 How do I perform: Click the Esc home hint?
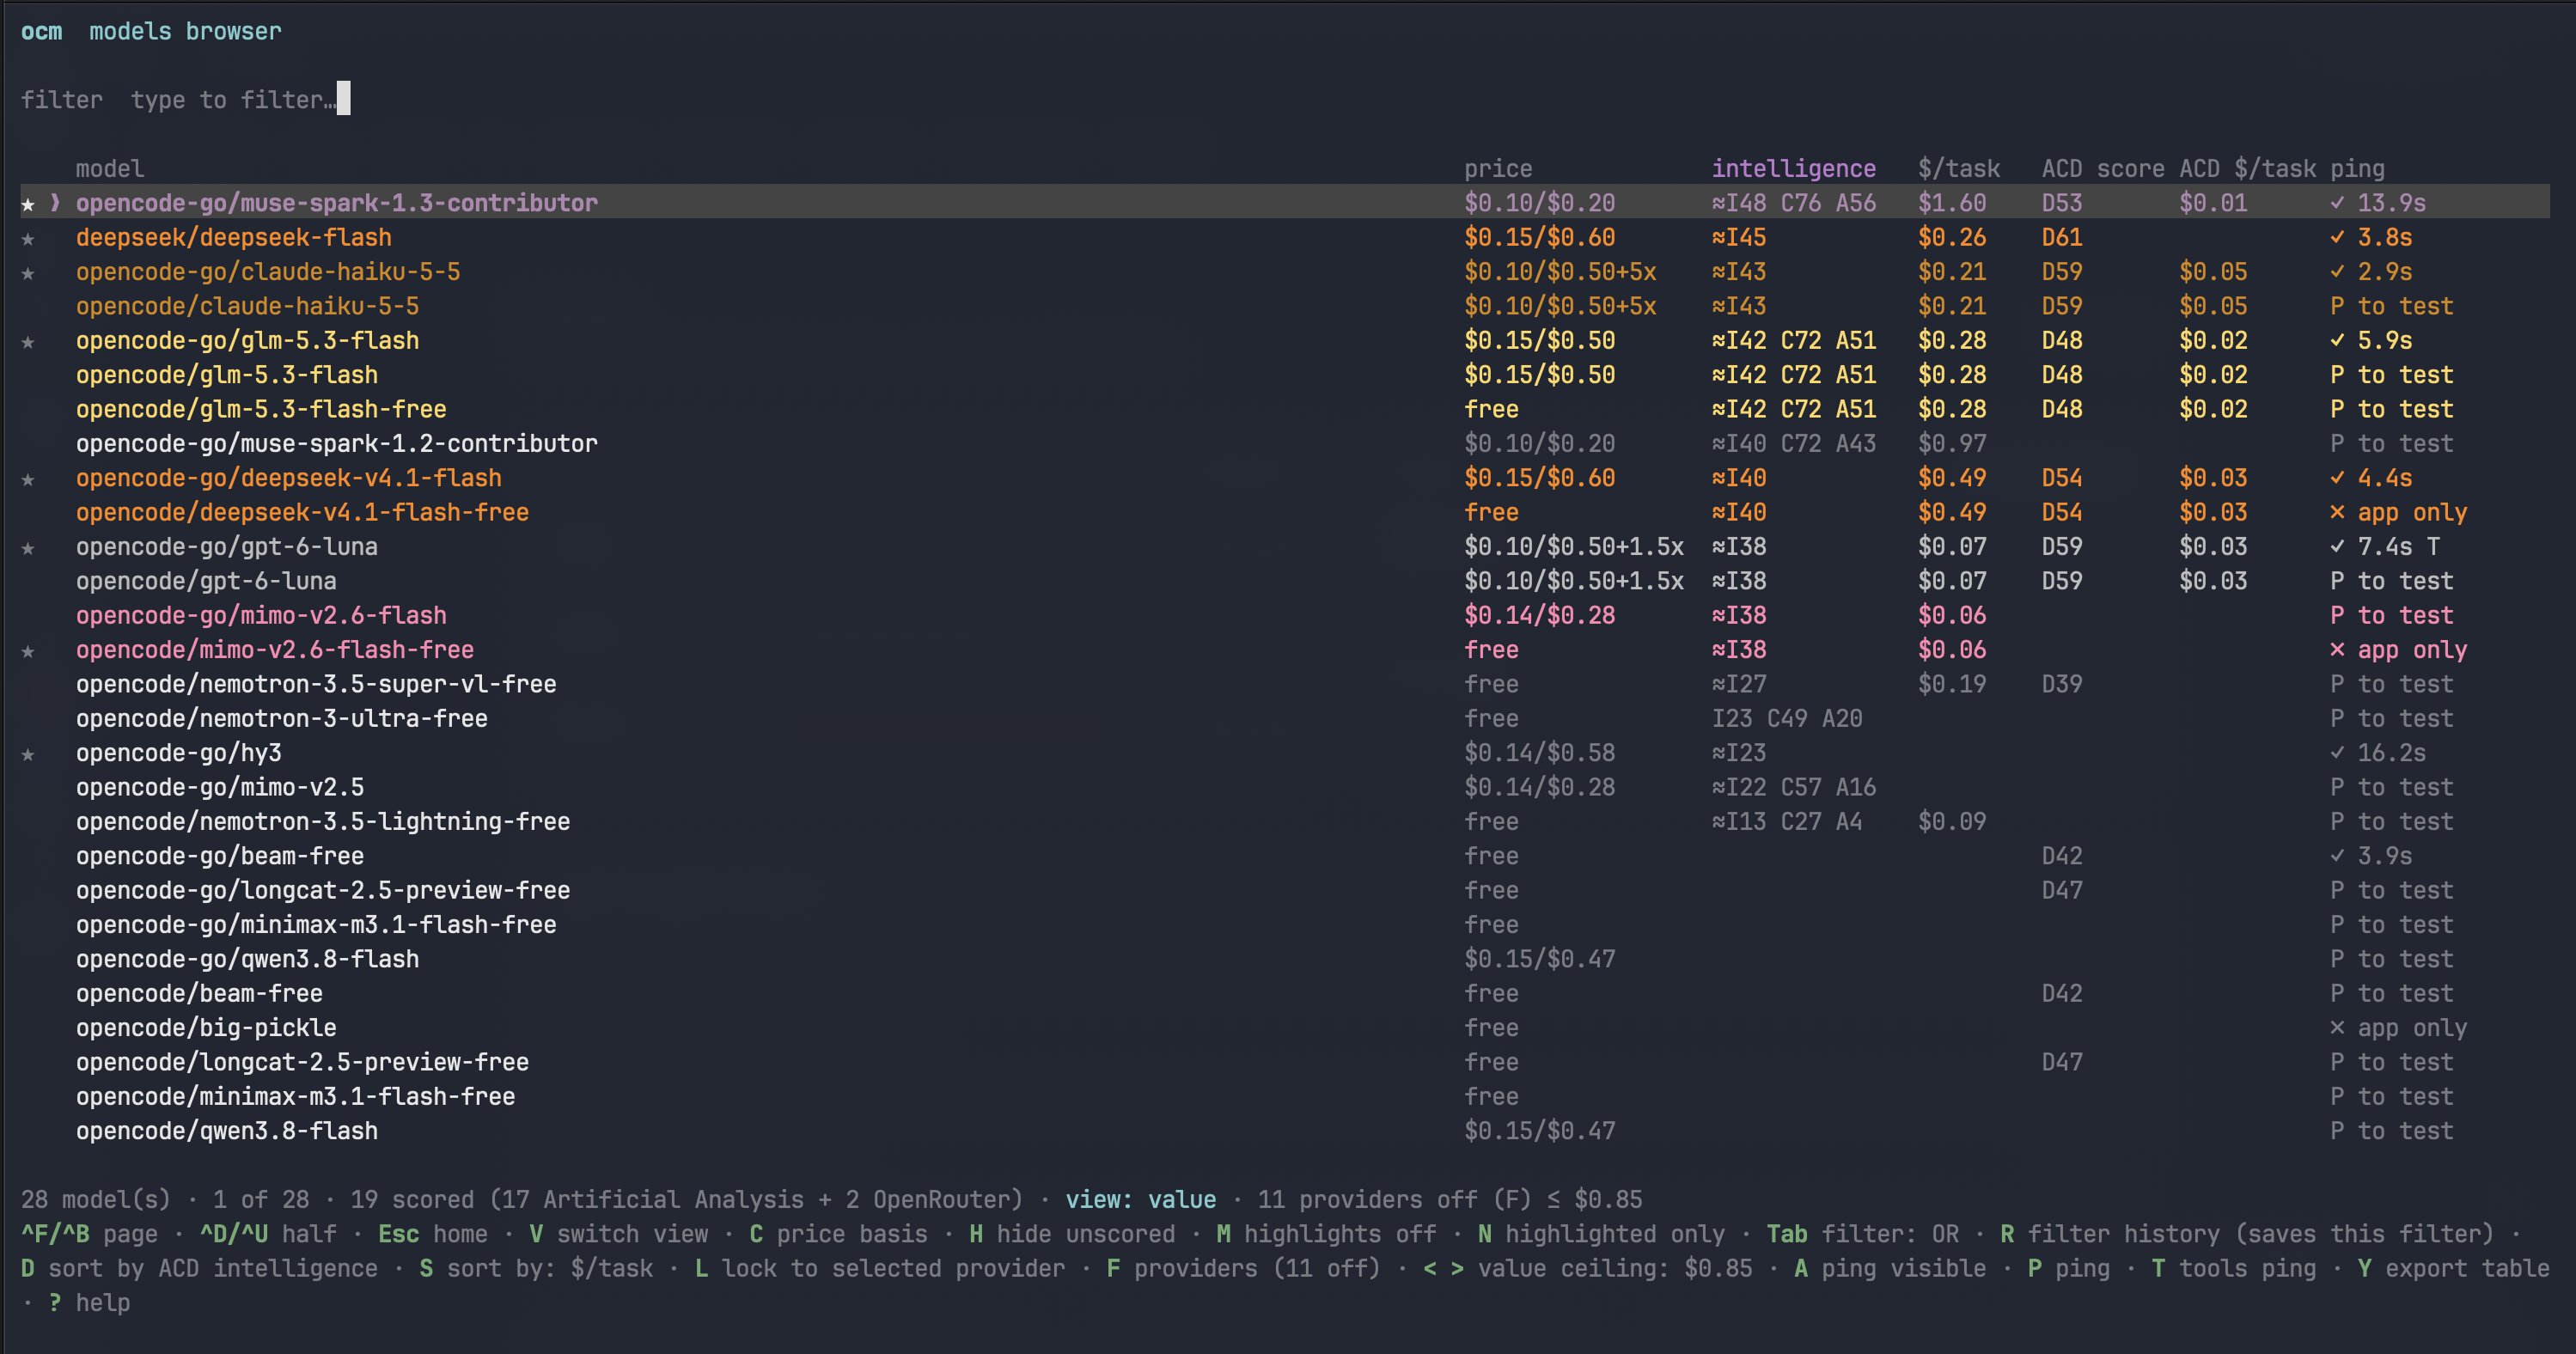point(433,1234)
